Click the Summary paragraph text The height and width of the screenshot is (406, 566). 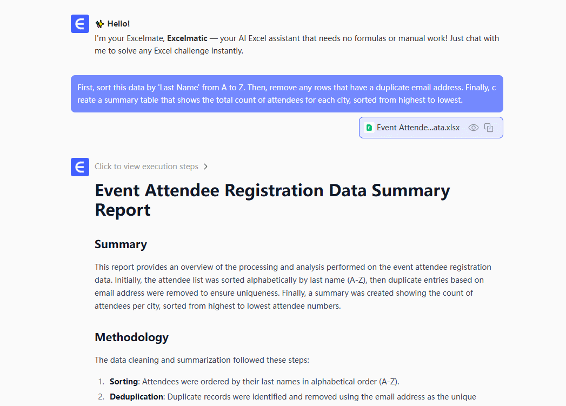click(x=292, y=287)
